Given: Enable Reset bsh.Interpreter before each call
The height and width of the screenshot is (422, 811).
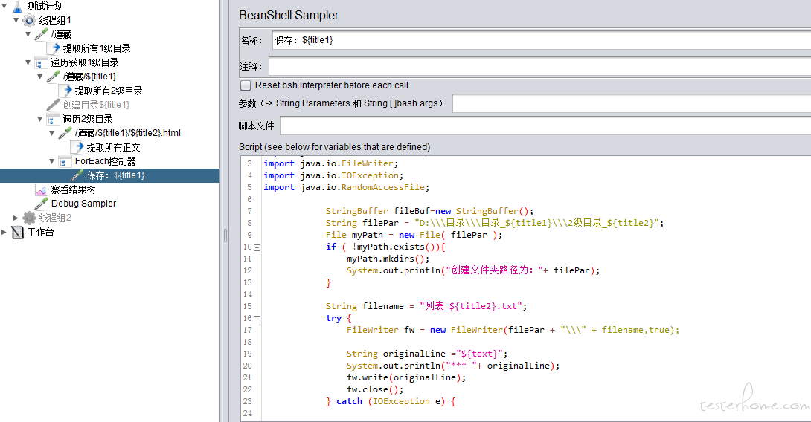Looking at the screenshot, I should click(x=246, y=85).
